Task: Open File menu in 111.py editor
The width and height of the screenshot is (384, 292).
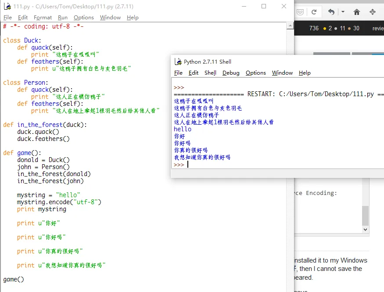Action: [7, 18]
